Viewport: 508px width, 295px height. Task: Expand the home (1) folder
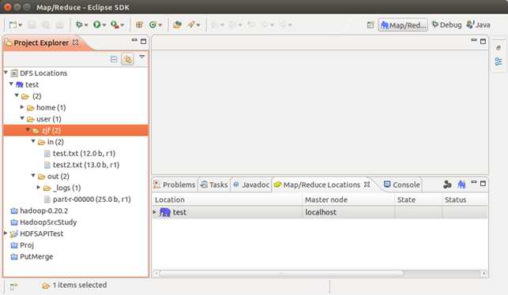coord(22,106)
